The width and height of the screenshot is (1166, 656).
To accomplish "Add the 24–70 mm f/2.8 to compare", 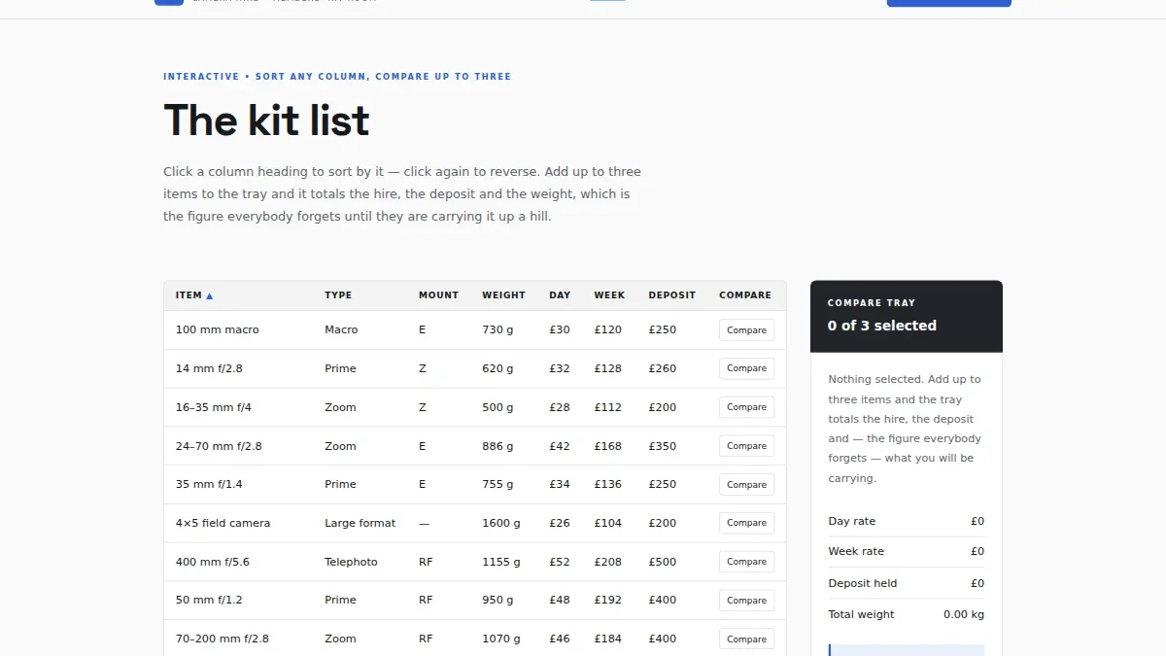I will pos(746,446).
